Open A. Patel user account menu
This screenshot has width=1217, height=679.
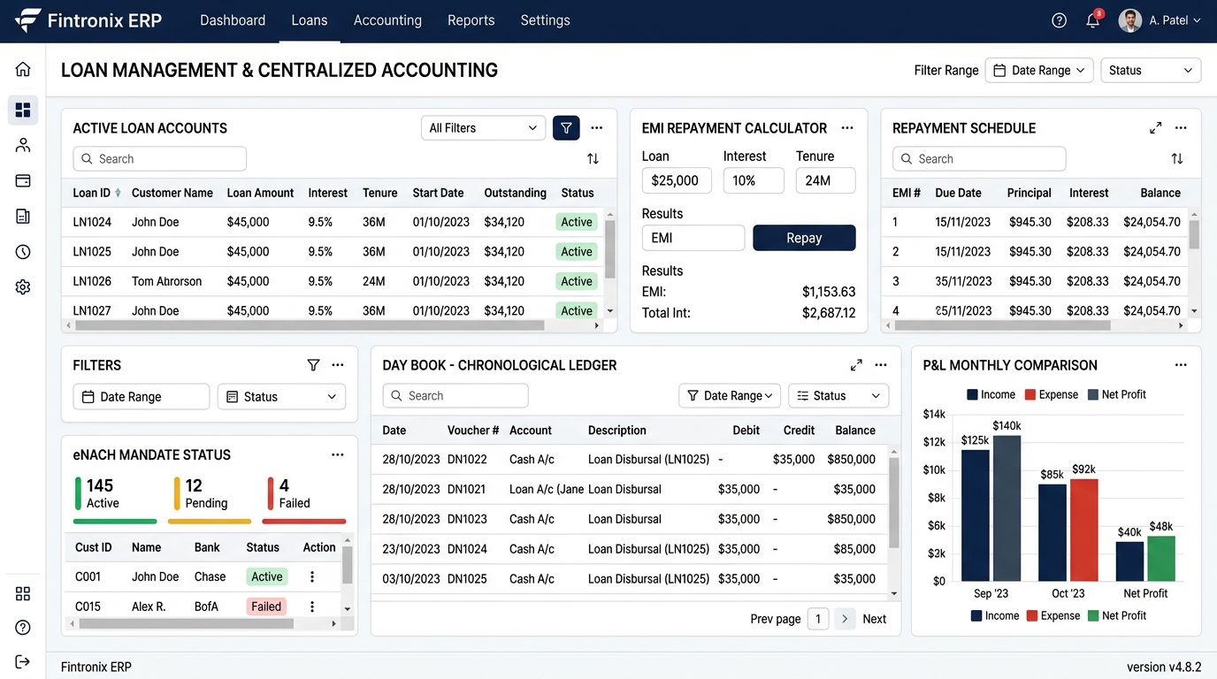[1160, 20]
